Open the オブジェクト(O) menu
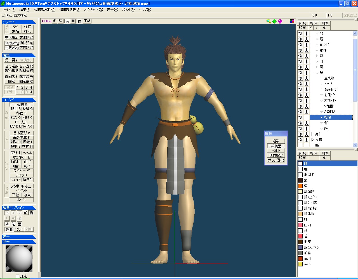The width and height of the screenshot is (358, 279). (x=93, y=10)
